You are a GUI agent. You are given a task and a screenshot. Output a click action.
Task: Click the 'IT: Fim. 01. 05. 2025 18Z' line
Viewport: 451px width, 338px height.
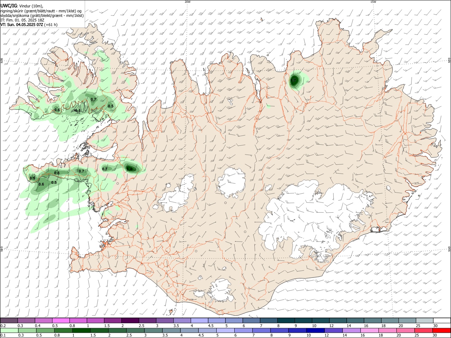(x=22, y=20)
